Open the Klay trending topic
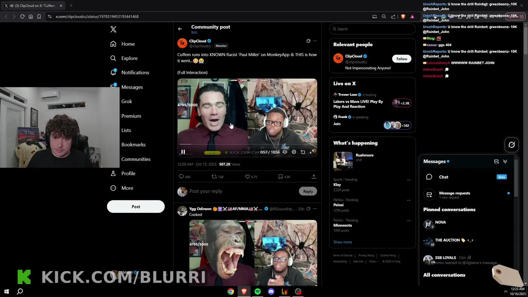528x297 pixels. coord(337,184)
